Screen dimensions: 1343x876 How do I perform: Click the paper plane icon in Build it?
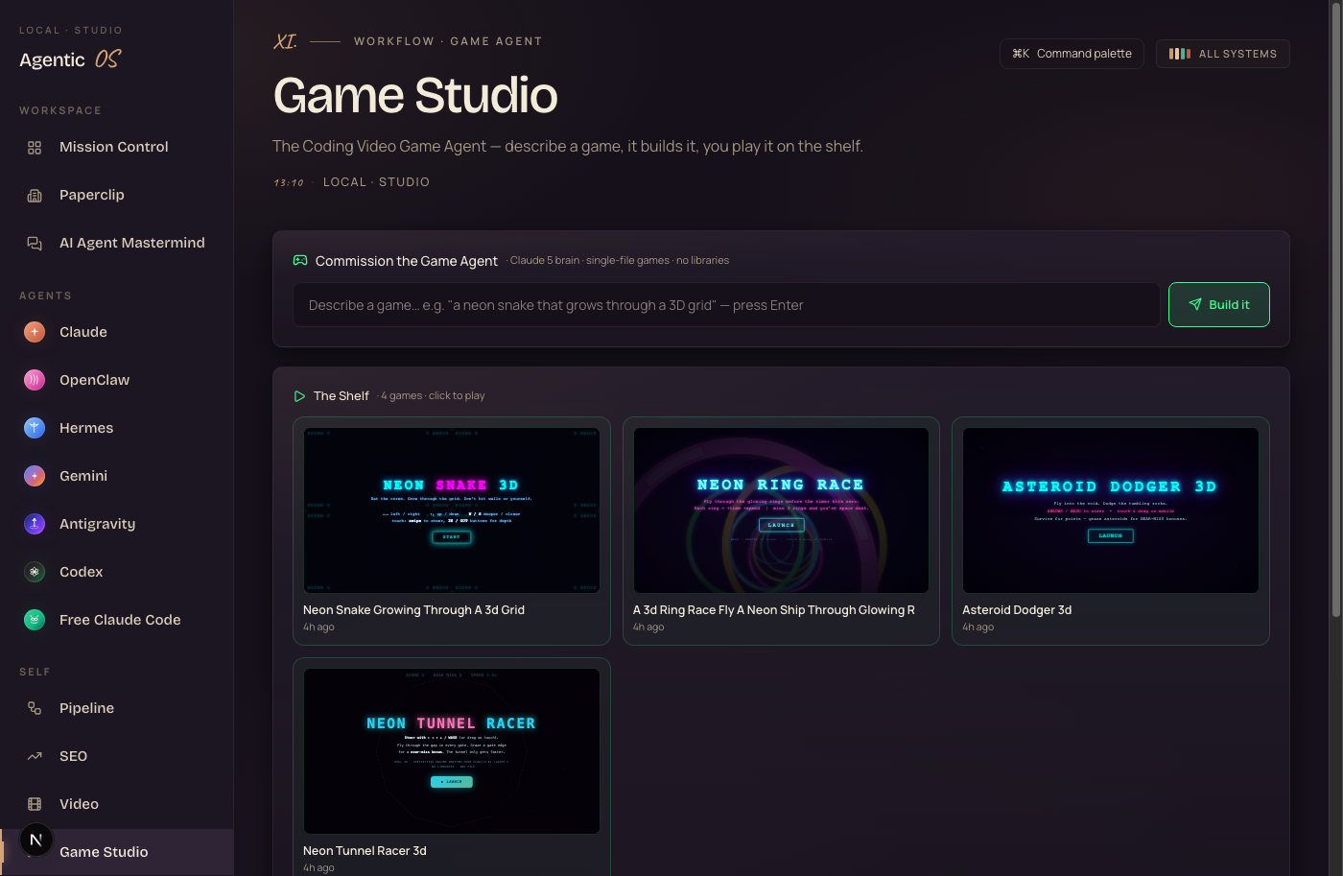point(1195,304)
